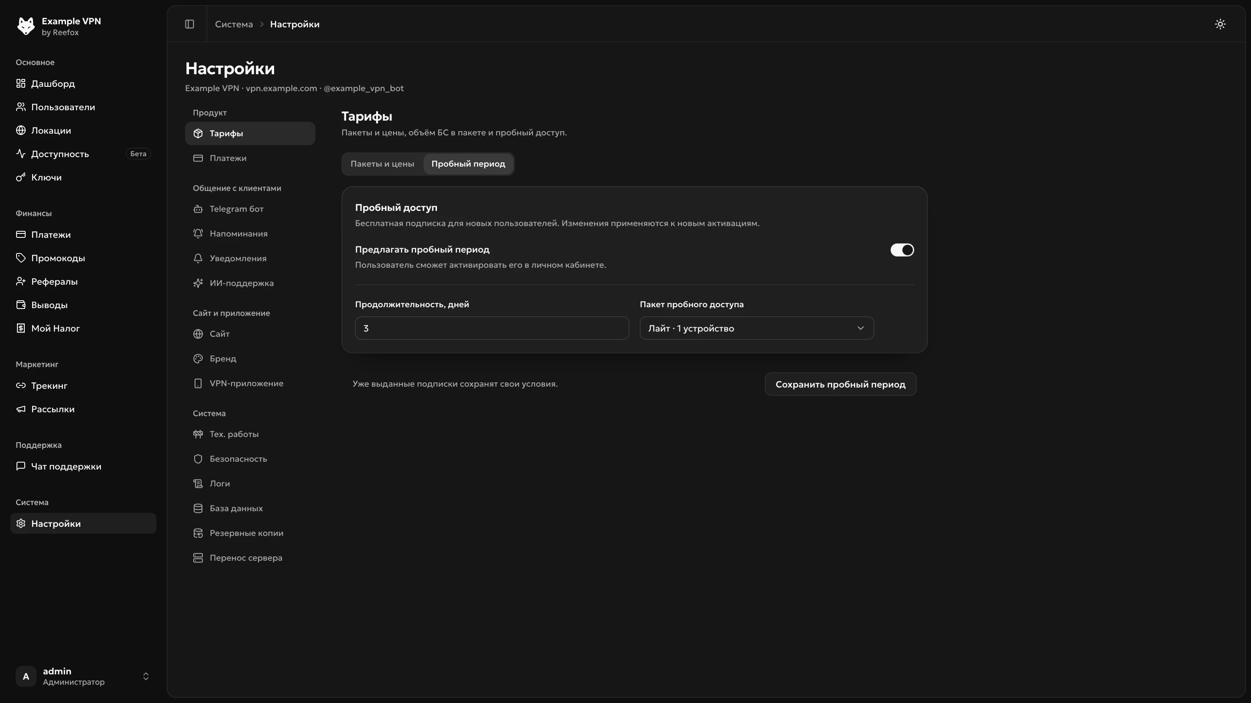Click the Локации globe icon
The width and height of the screenshot is (1251, 703).
tap(20, 131)
